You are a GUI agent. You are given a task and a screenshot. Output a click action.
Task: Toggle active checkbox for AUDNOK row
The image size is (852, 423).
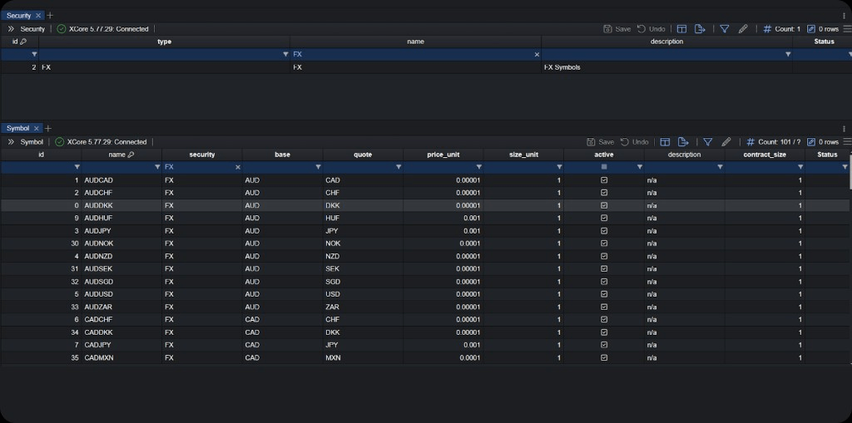(604, 243)
